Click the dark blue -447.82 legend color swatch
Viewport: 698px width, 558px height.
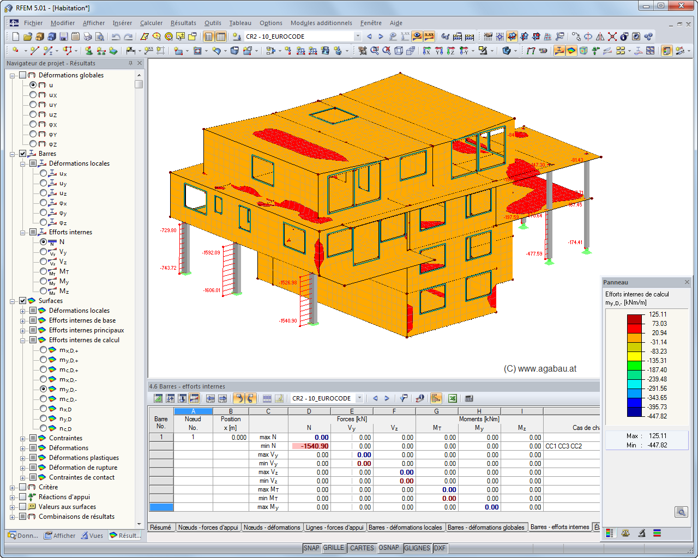pos(635,412)
